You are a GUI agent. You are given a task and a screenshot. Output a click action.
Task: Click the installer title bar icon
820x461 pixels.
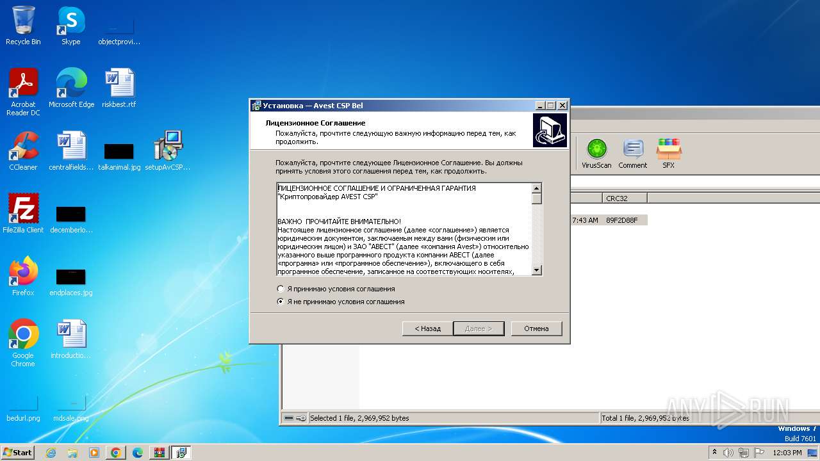point(256,106)
